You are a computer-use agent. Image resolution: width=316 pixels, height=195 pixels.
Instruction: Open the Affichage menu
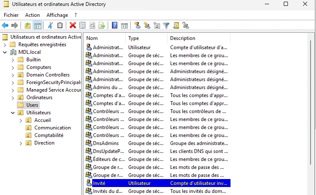[x=57, y=15]
